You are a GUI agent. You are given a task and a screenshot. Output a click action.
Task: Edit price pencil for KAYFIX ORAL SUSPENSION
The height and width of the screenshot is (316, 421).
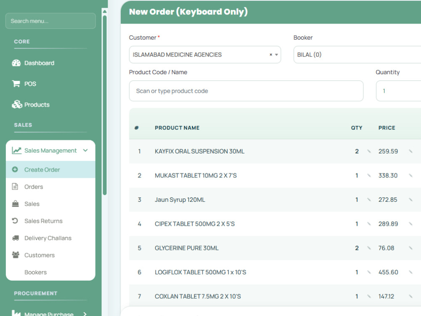tap(410, 151)
